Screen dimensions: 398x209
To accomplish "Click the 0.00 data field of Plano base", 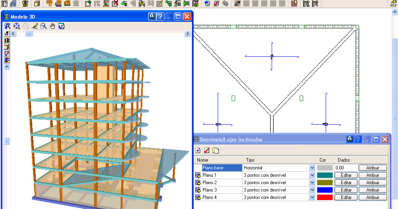I will [x=346, y=168].
